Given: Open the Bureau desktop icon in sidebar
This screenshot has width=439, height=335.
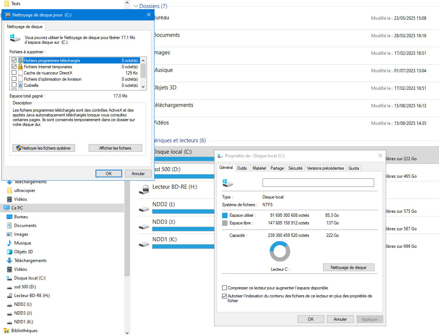Looking at the screenshot, I should 9,217.
